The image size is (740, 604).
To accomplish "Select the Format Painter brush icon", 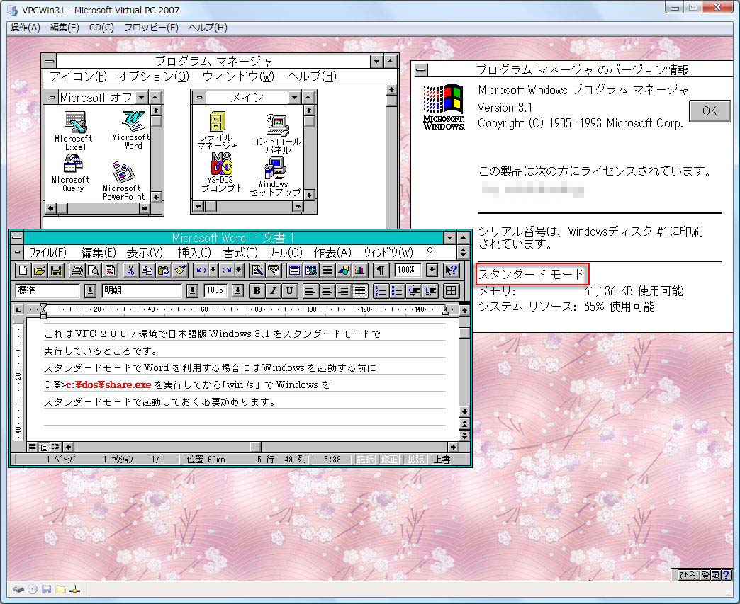I will [x=180, y=270].
